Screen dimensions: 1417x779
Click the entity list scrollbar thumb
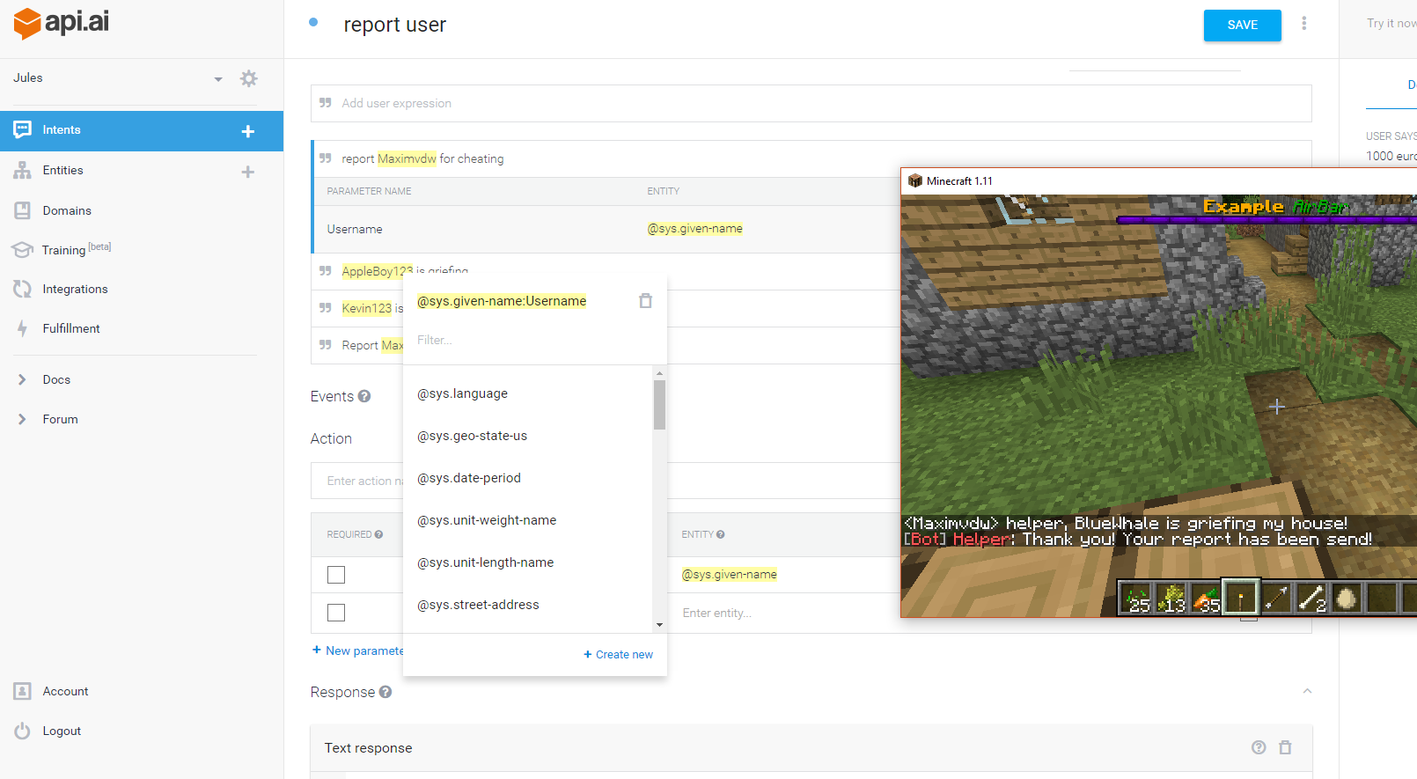tap(659, 405)
